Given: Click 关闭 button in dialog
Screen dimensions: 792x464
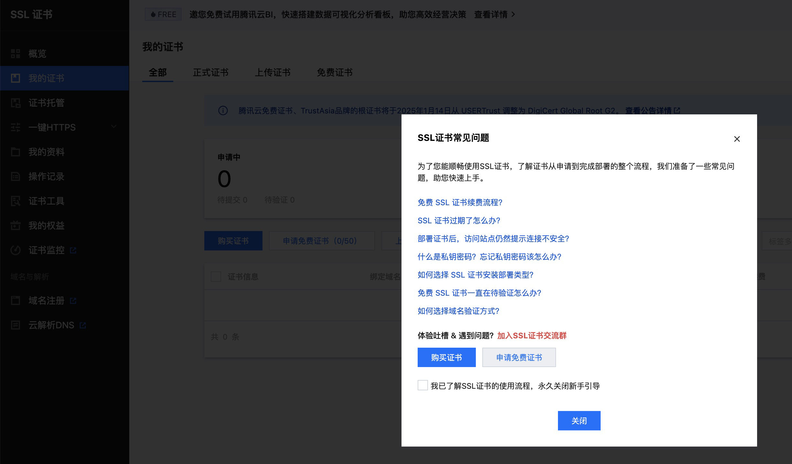Looking at the screenshot, I should [x=579, y=421].
